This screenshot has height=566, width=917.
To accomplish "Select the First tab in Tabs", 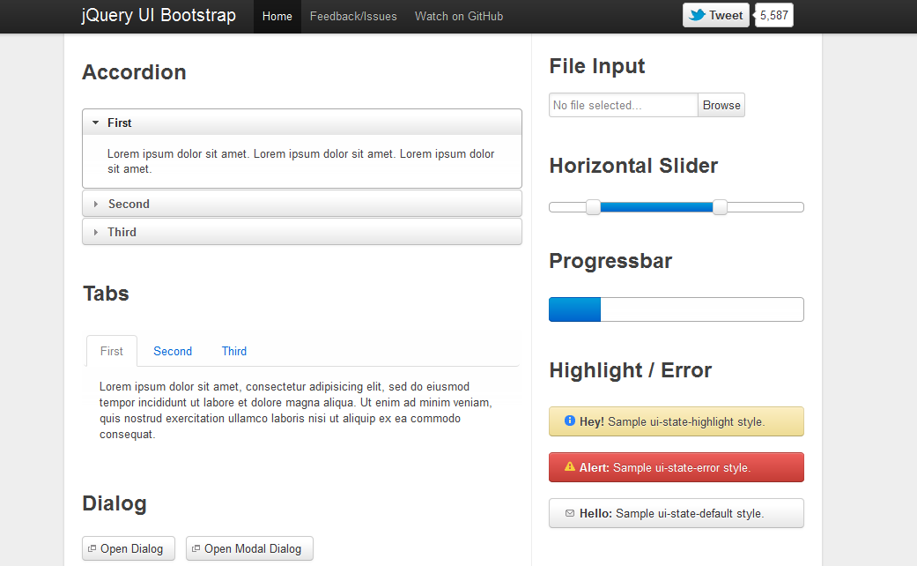I will [x=112, y=351].
